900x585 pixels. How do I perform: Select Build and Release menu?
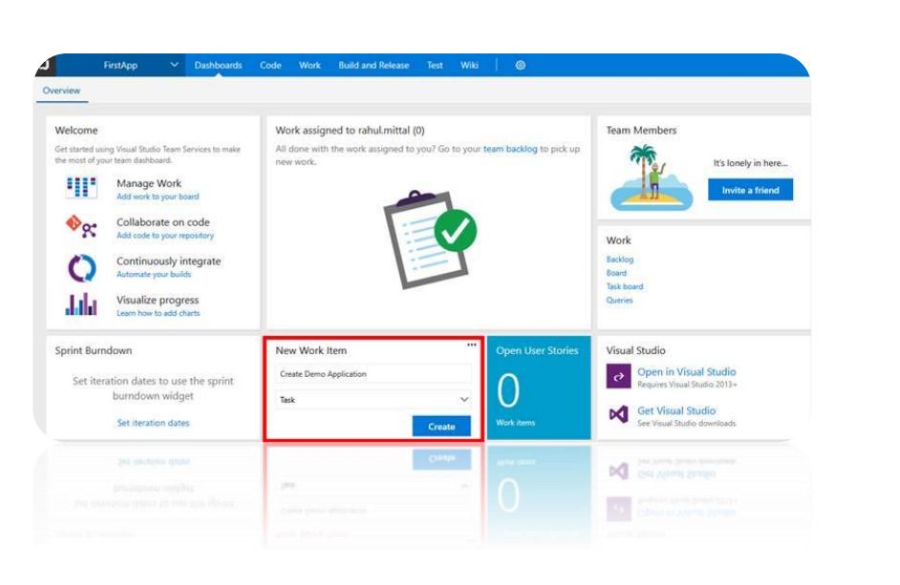pos(374,65)
